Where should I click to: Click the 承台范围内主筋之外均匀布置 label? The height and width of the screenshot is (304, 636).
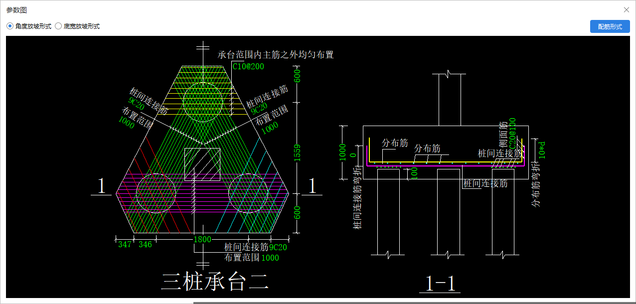(276, 55)
